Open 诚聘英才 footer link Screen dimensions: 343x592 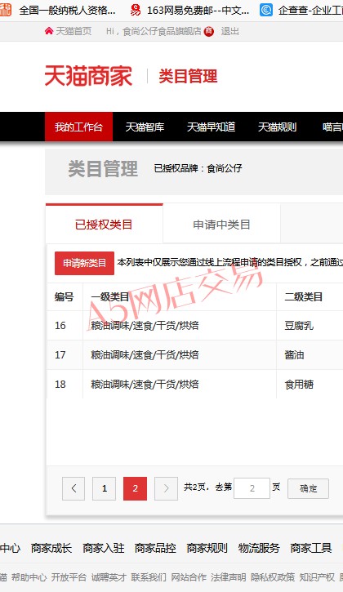click(x=109, y=577)
